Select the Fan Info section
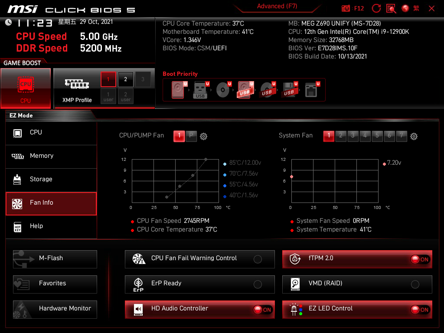 coord(51,203)
